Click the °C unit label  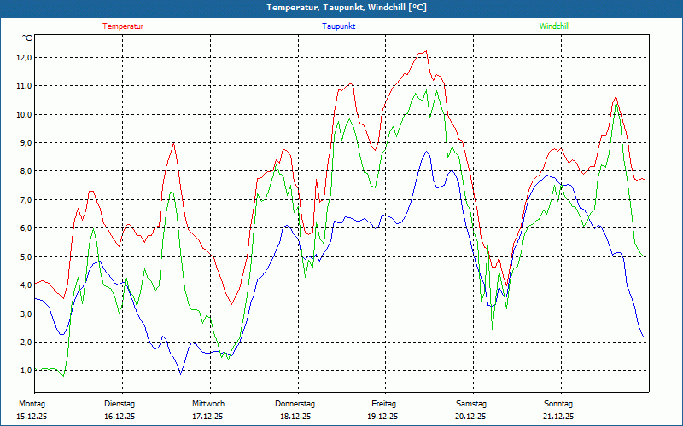tap(27, 38)
